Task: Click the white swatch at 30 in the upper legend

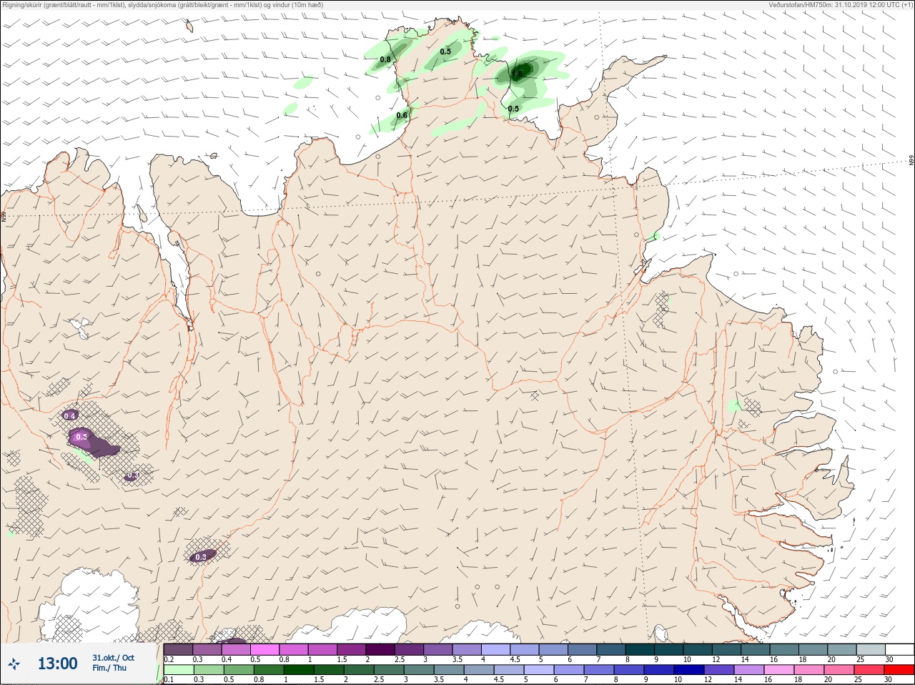Action: [x=899, y=649]
